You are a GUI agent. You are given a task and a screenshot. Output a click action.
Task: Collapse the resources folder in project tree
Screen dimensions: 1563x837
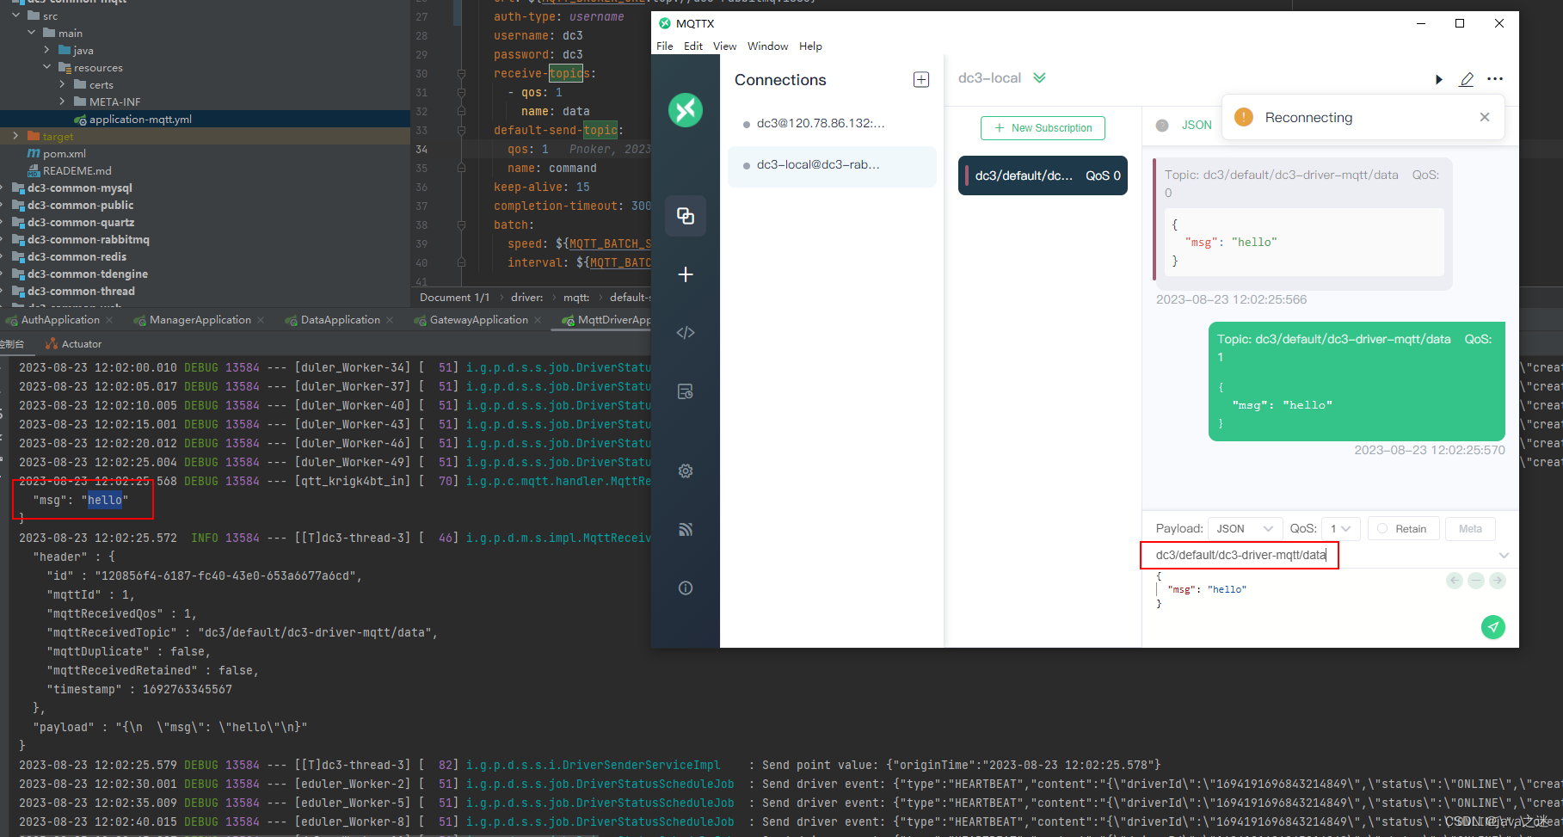(47, 68)
